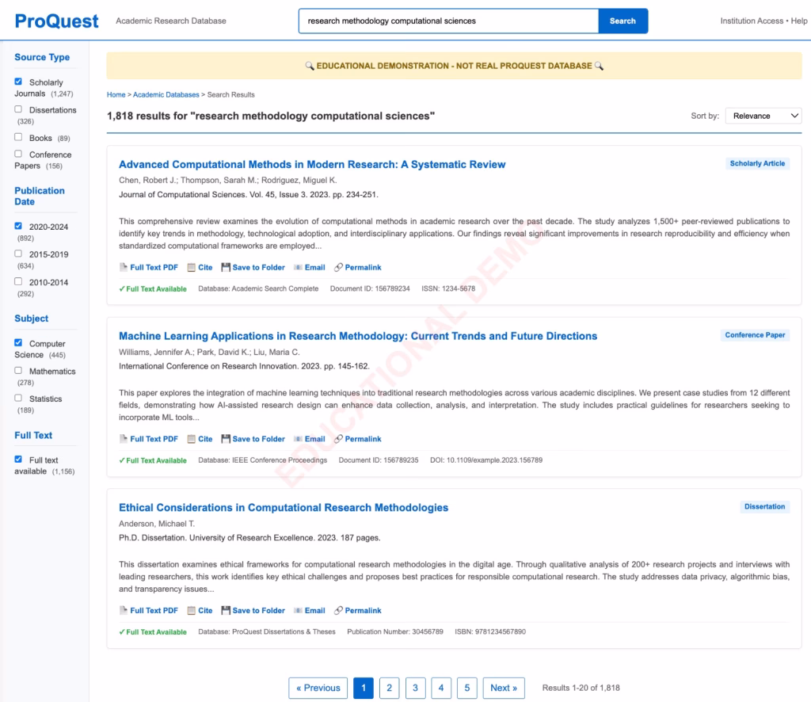Enable the Dissertations source type checkbox
The width and height of the screenshot is (811, 702).
(x=18, y=109)
